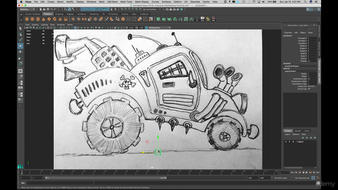The height and width of the screenshot is (190, 338).
Task: Open the viewport Panels menu
Action: [x=70, y=25]
